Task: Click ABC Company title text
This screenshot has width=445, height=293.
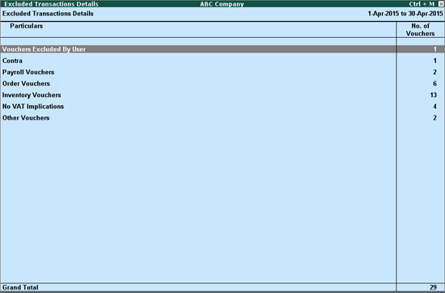Action: [222, 4]
